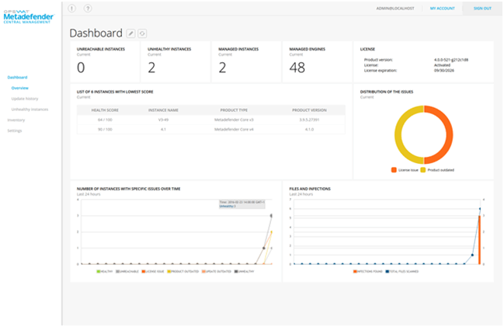The width and height of the screenshot is (504, 327).
Task: Select instance row V3-49
Action: tap(211, 120)
